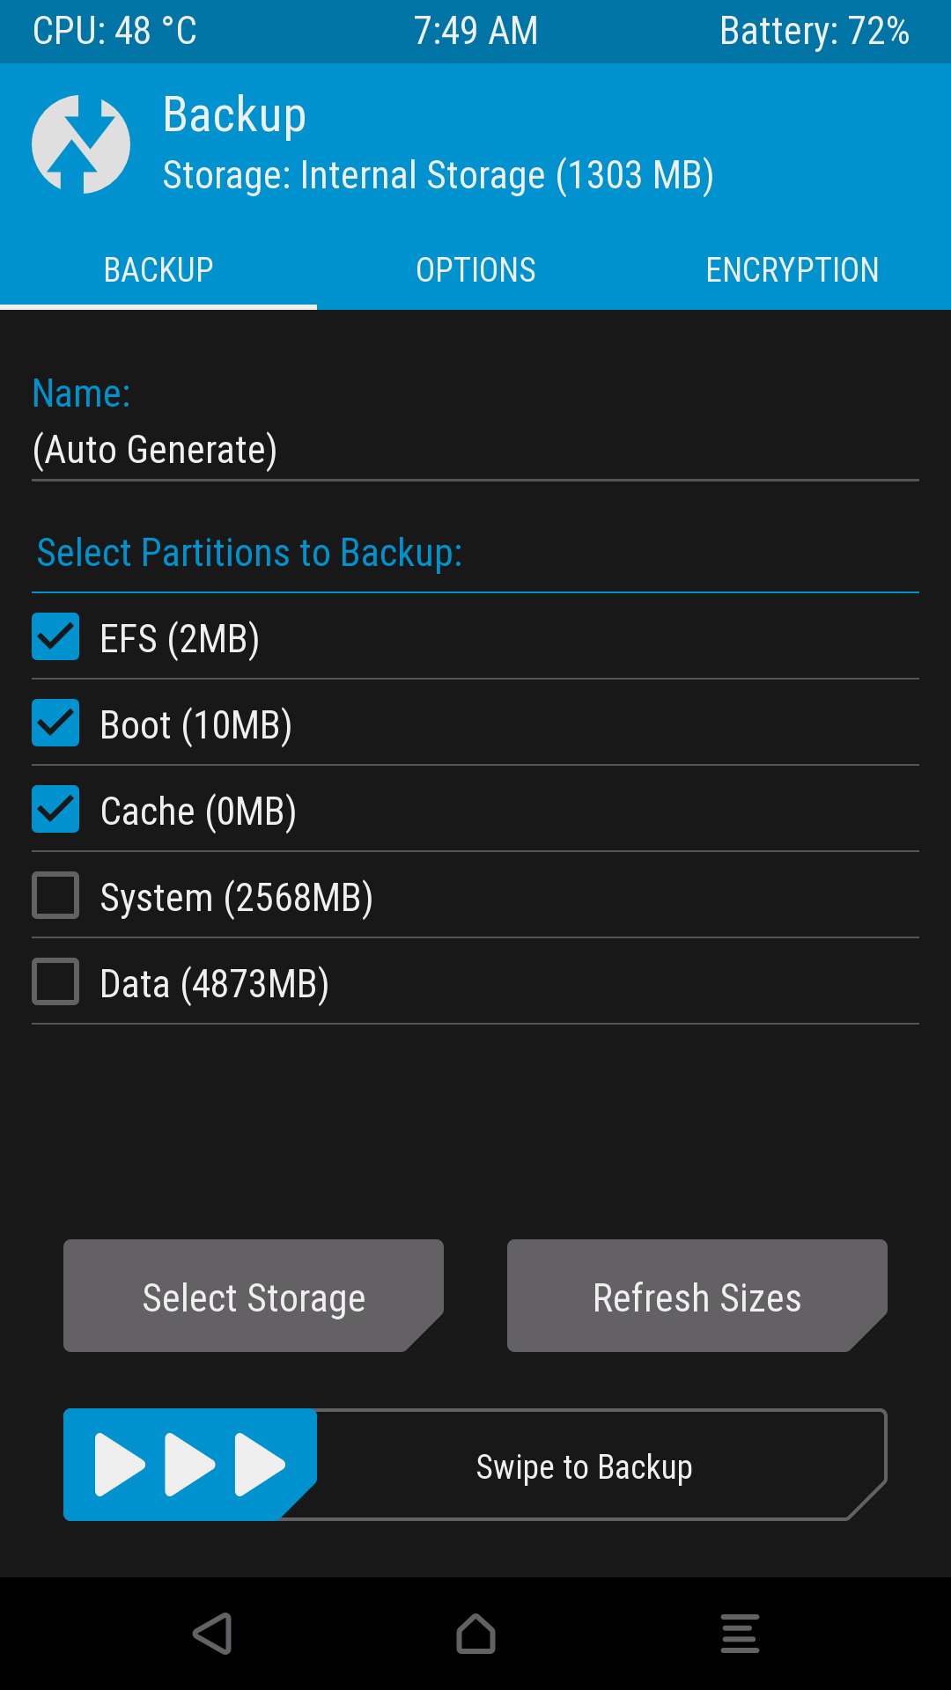The image size is (951, 1690).
Task: Click the Select Storage button
Action: [x=254, y=1296]
